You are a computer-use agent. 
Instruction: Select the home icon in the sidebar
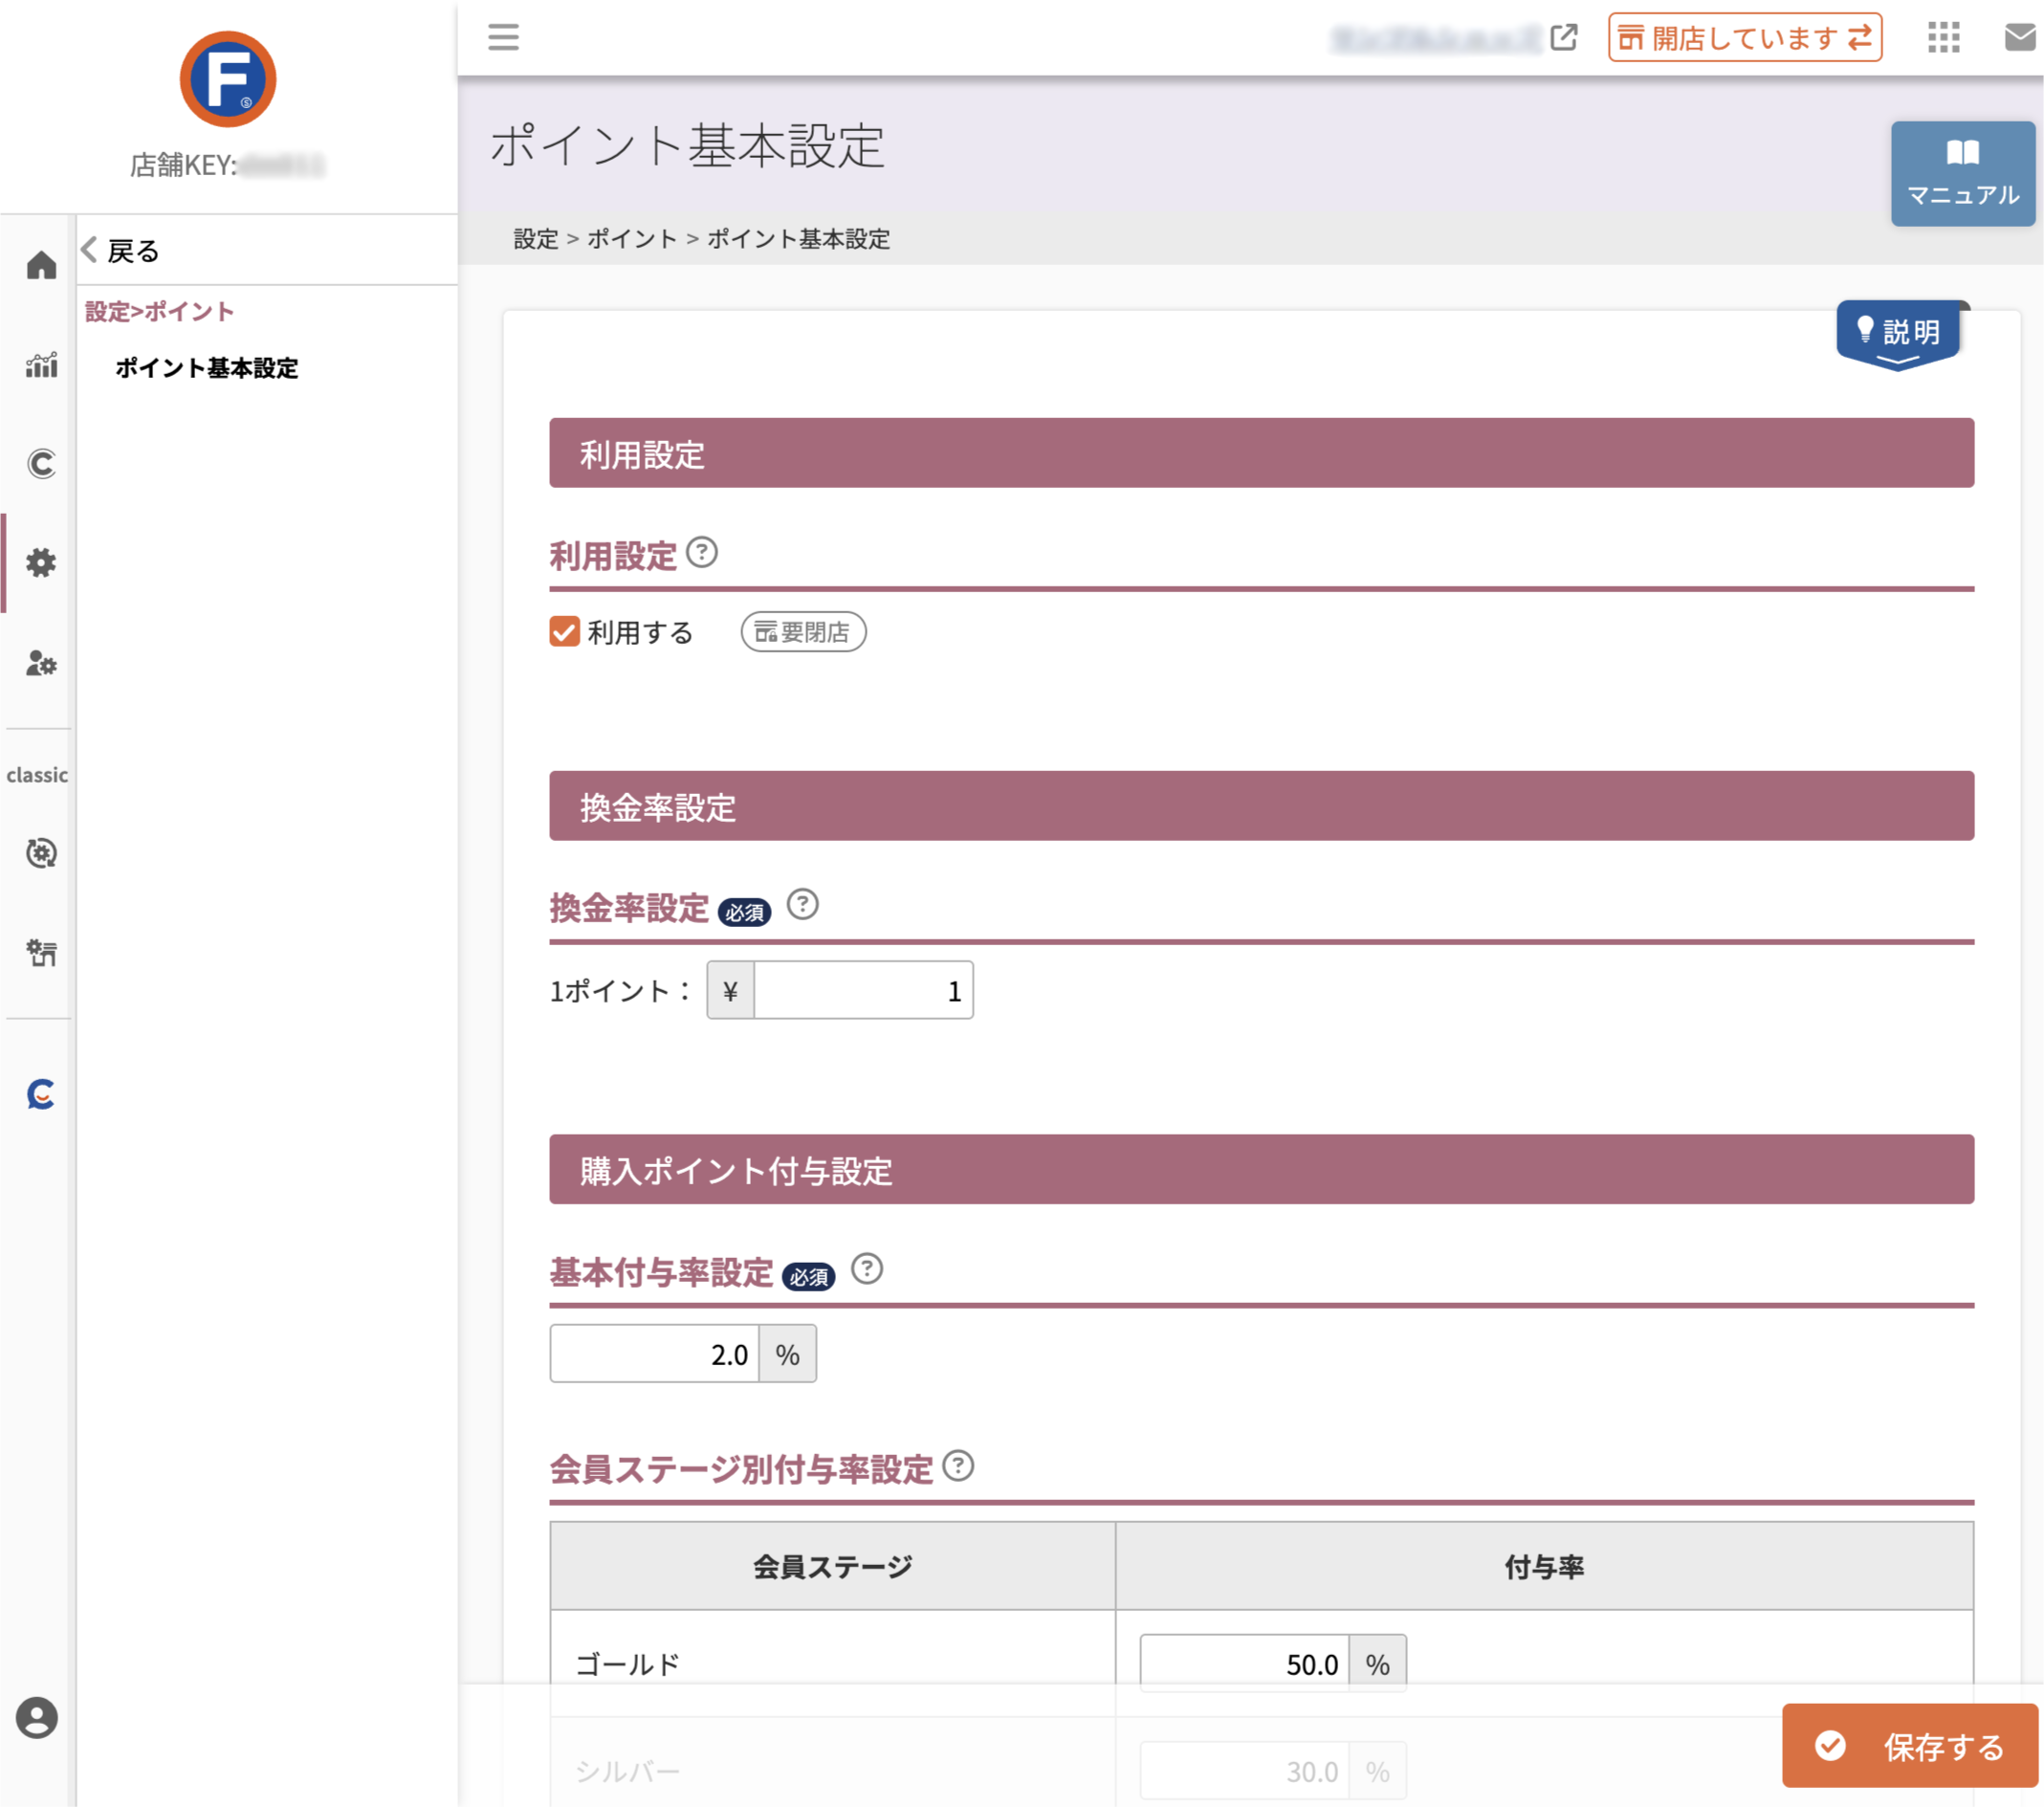[x=40, y=265]
